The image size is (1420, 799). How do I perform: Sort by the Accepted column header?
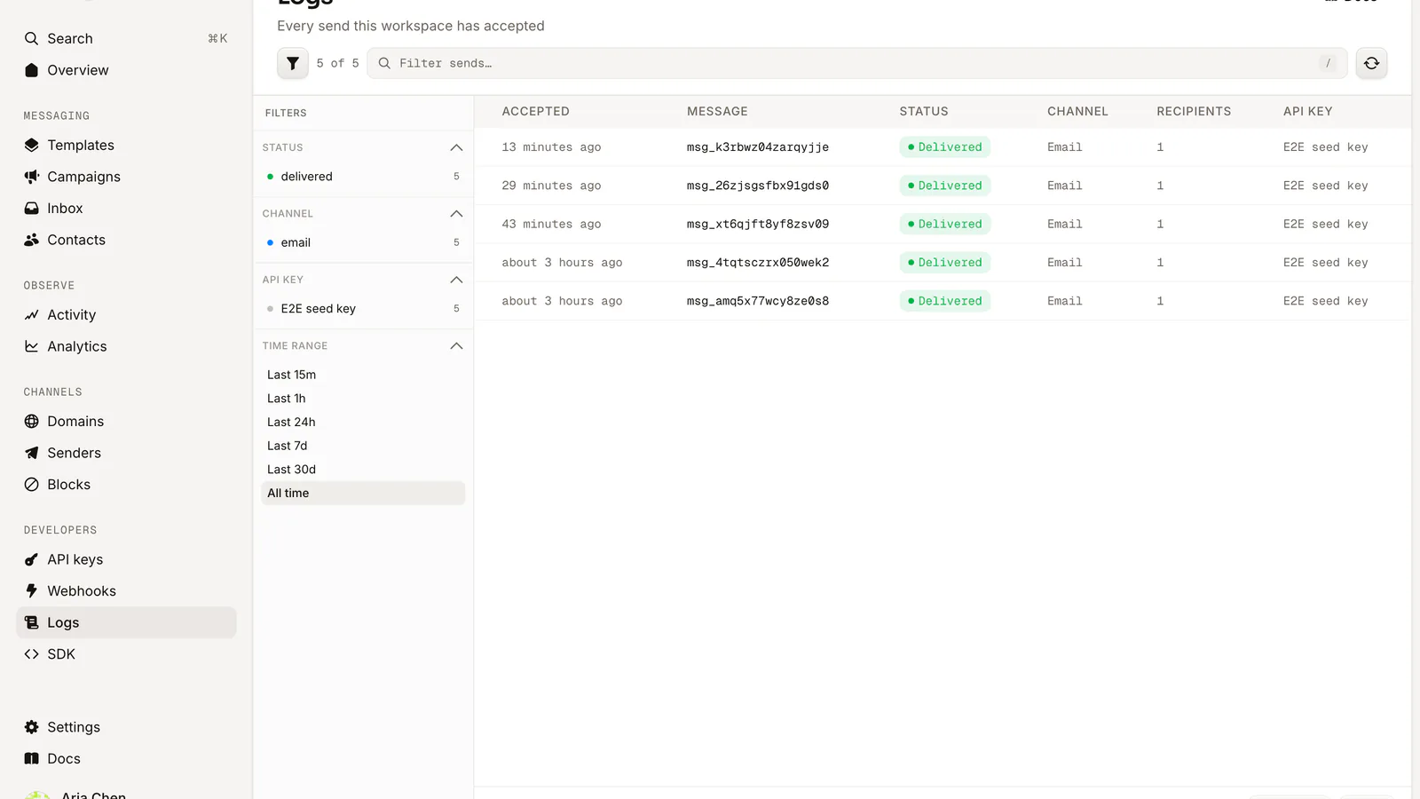point(535,111)
